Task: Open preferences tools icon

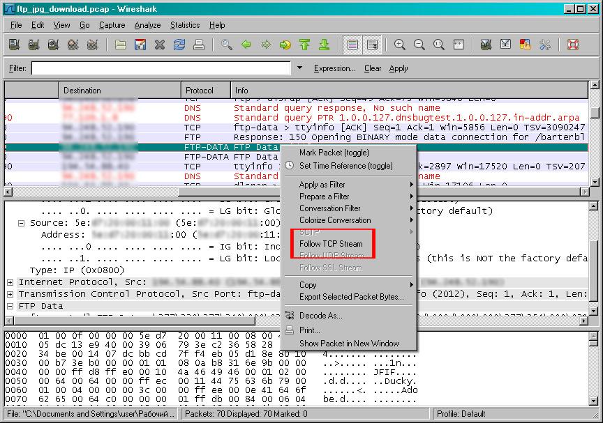Action: 545,45
